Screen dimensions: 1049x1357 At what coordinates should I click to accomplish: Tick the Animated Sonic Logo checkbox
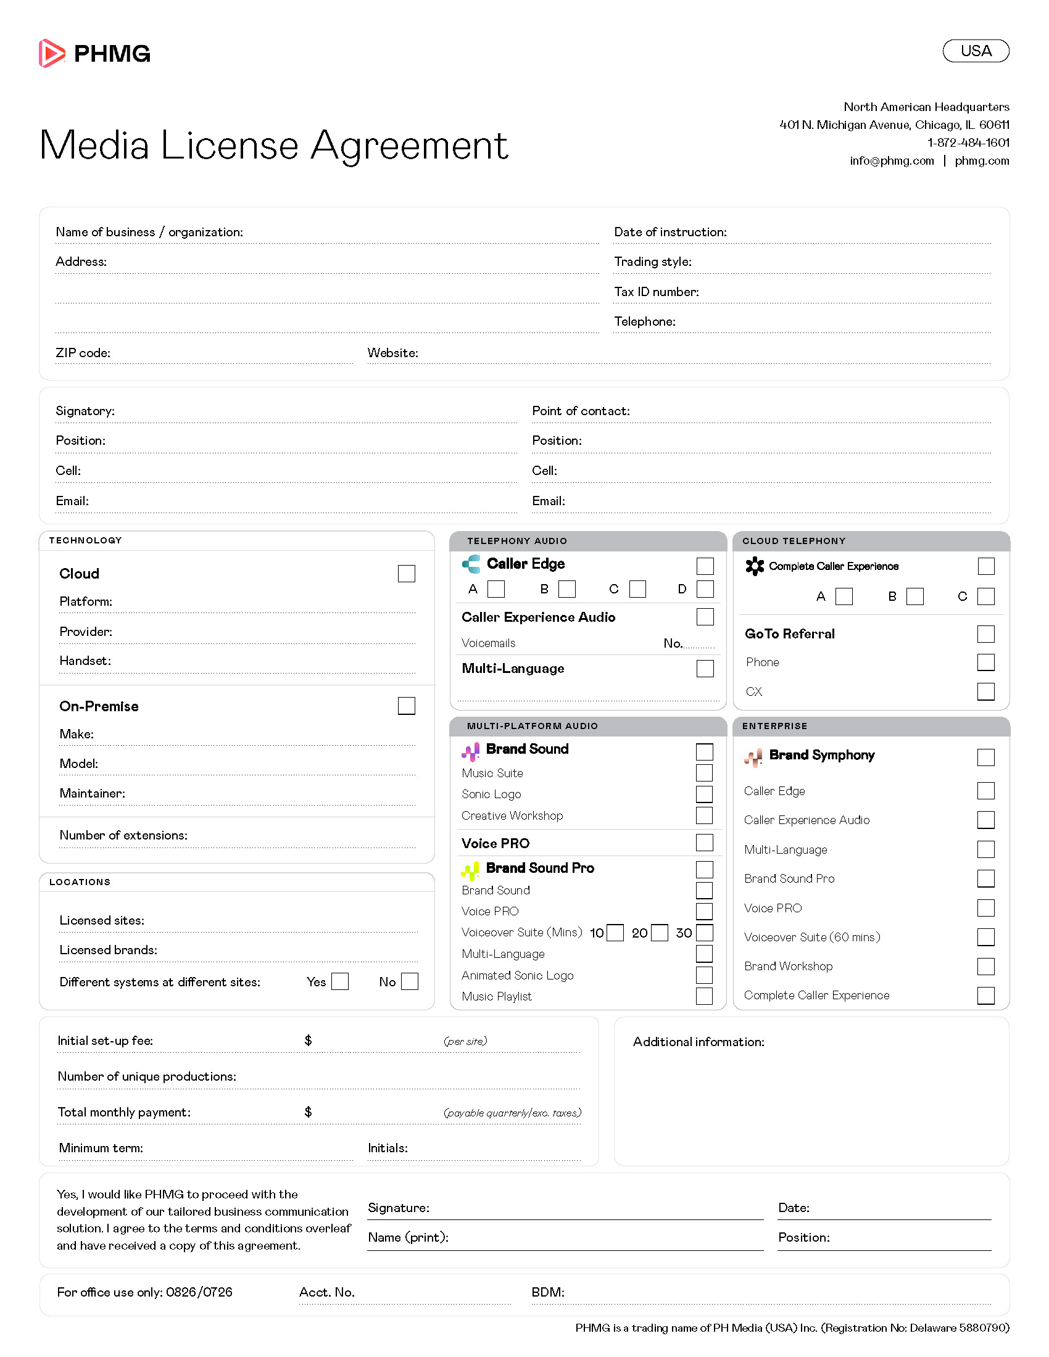pos(704,975)
